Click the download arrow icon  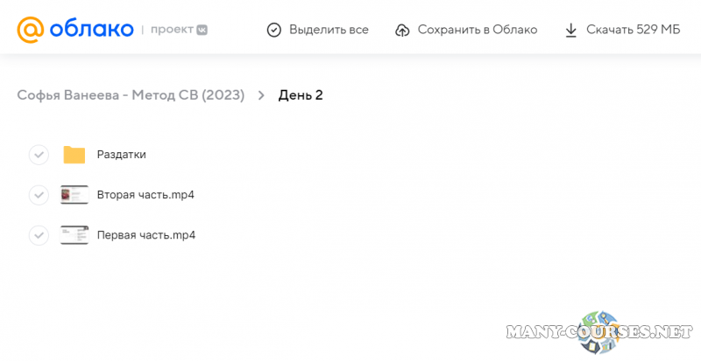(x=570, y=30)
